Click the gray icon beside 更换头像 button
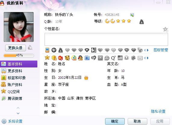This screenshot has height=125, width=172. [30, 47]
